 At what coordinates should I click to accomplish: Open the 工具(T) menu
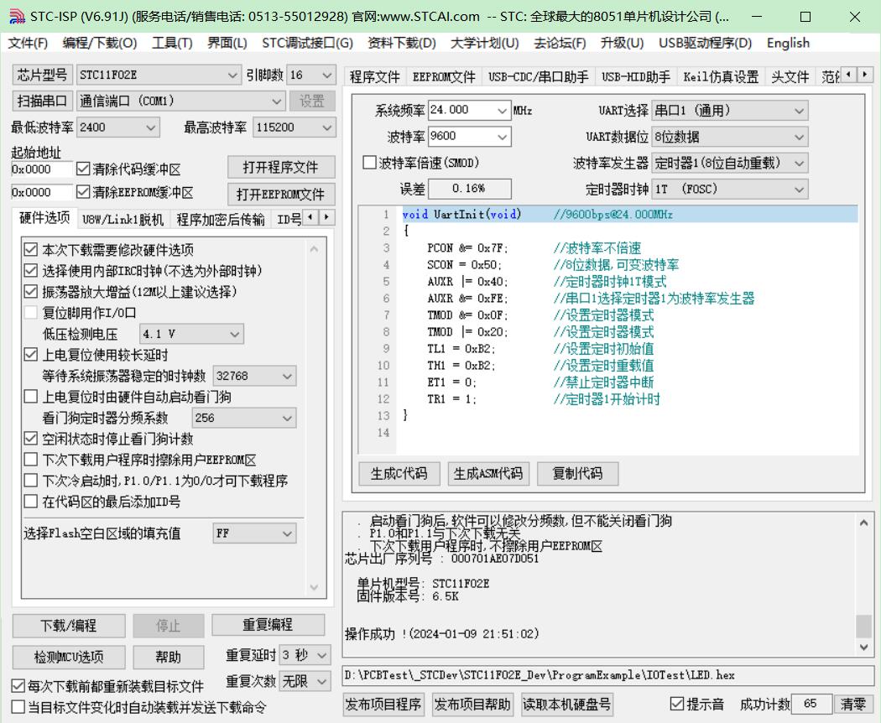[x=173, y=44]
